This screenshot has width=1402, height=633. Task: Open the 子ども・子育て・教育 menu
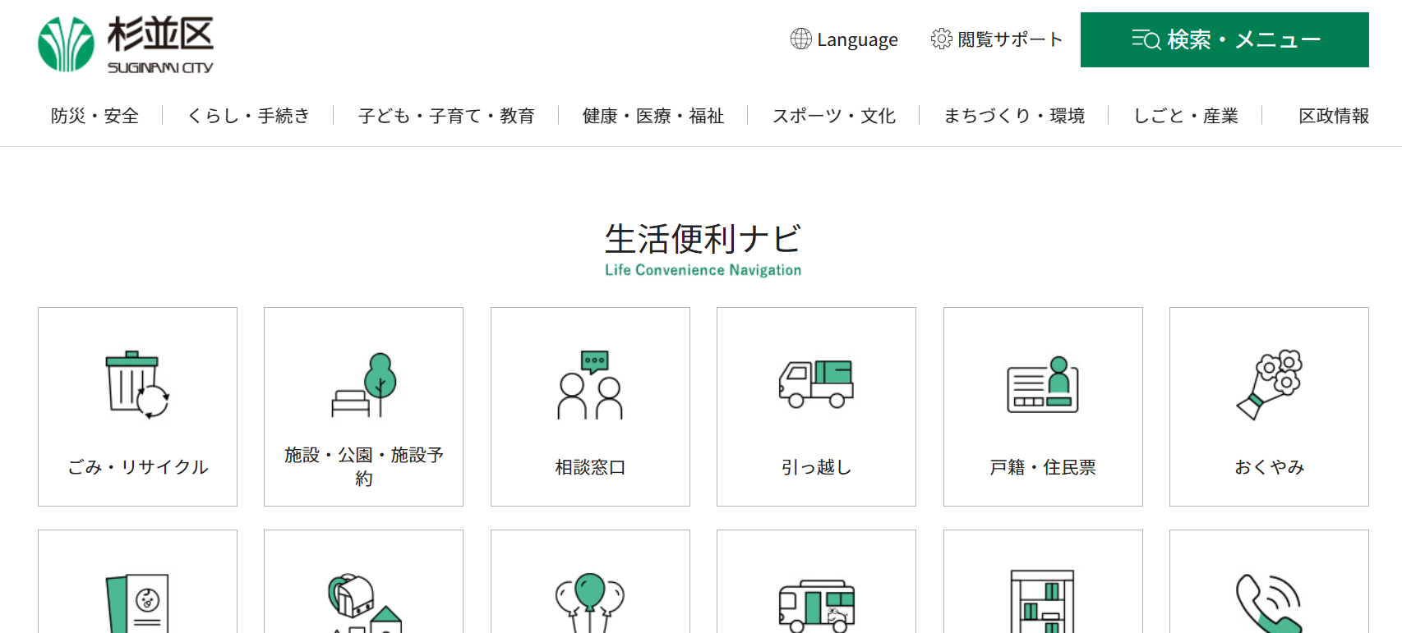[446, 116]
